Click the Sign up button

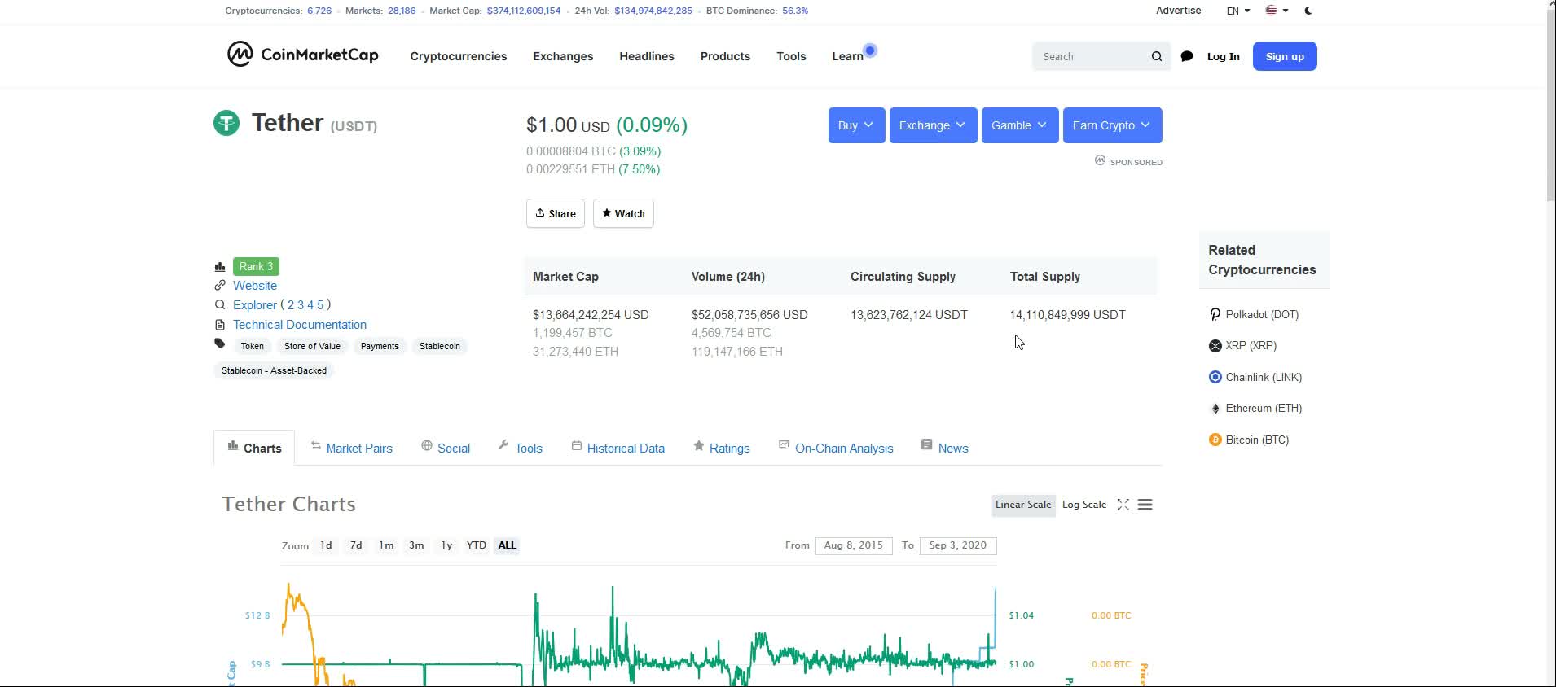(x=1284, y=56)
